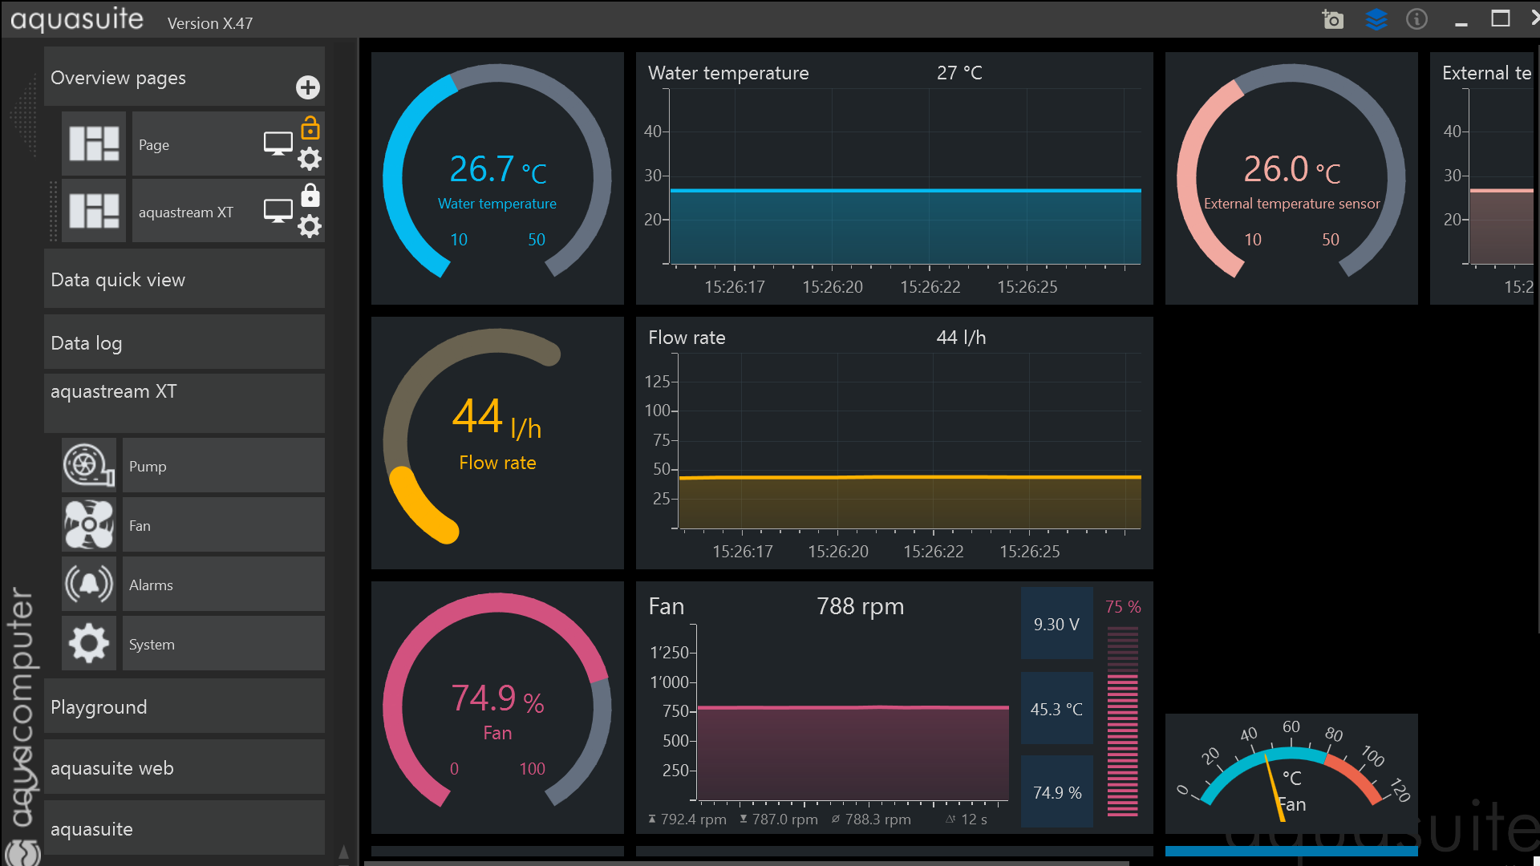
Task: Open the Pump turbine icon
Action: coord(89,466)
